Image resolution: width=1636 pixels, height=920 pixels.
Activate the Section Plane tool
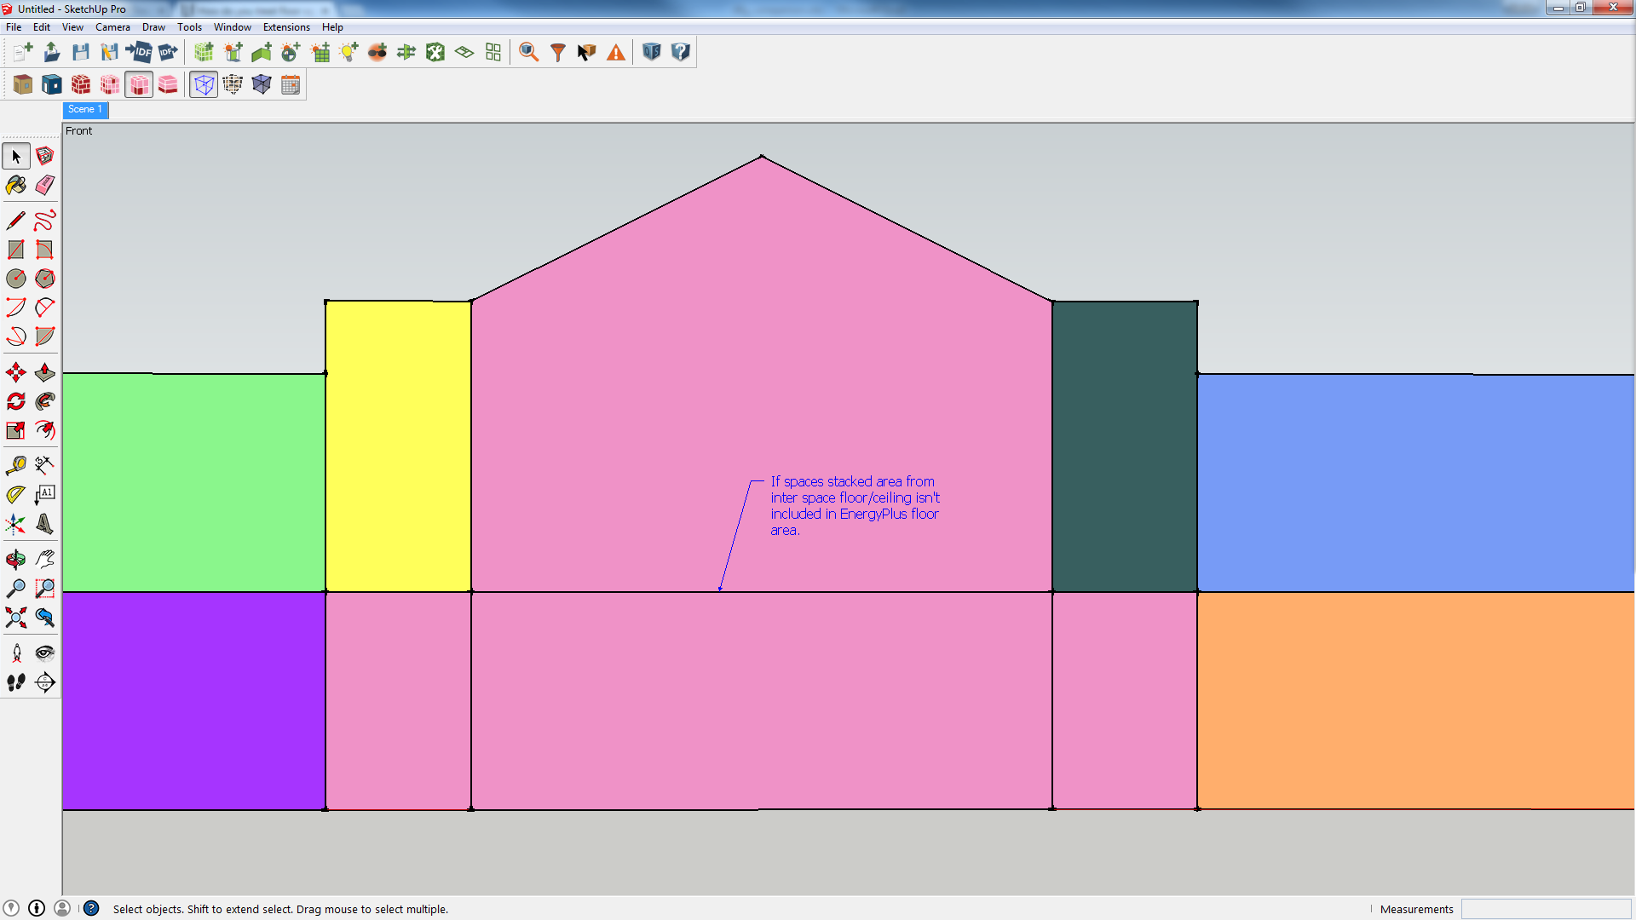tap(45, 682)
